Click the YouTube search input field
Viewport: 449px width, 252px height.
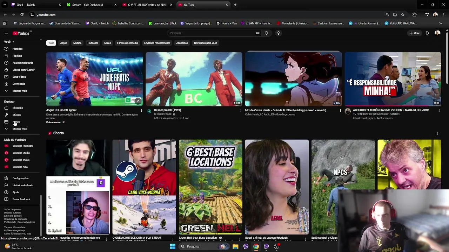[x=214, y=33]
